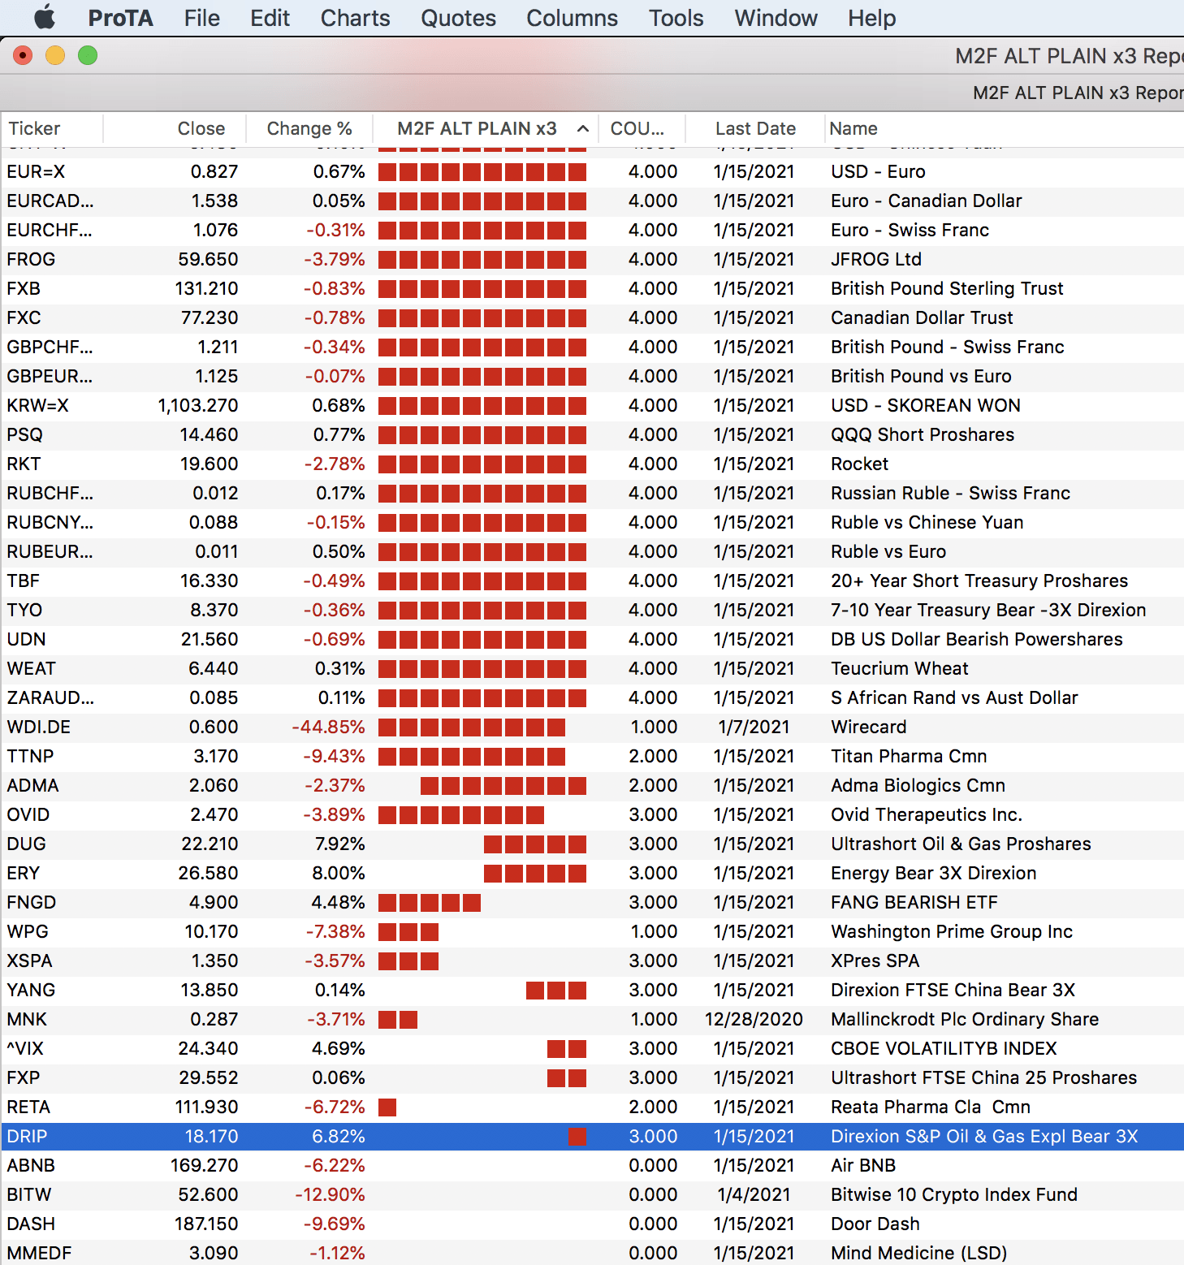Select Energy Bear 3X Direxion name
The width and height of the screenshot is (1184, 1265).
(933, 873)
